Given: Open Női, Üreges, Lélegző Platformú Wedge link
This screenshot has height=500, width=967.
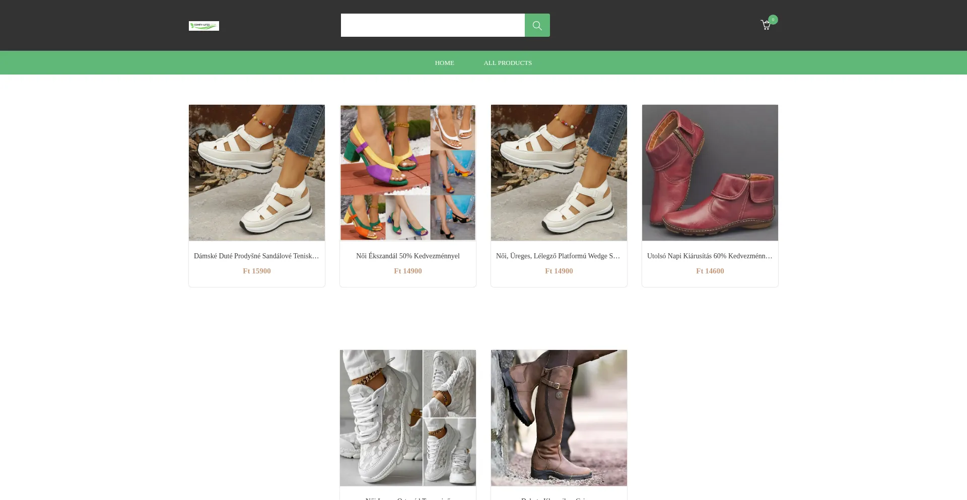Looking at the screenshot, I should (x=558, y=256).
